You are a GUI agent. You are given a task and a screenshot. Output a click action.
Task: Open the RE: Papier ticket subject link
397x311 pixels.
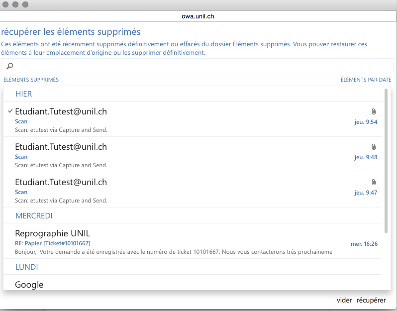(52, 243)
